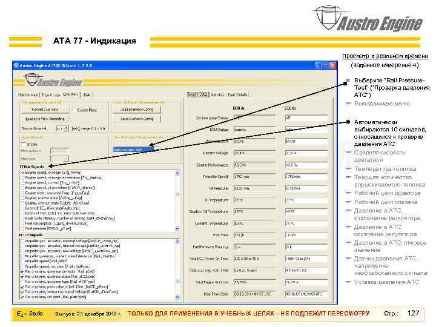Check Propeller gov. actuator, endstop voltage
Viewport: 436px width, 327px height.
click(22, 241)
